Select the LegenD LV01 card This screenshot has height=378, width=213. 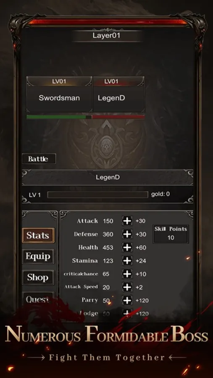118,94
